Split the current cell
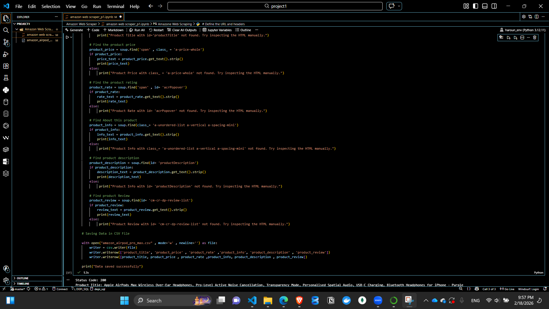This screenshot has height=309, width=549. point(522,37)
